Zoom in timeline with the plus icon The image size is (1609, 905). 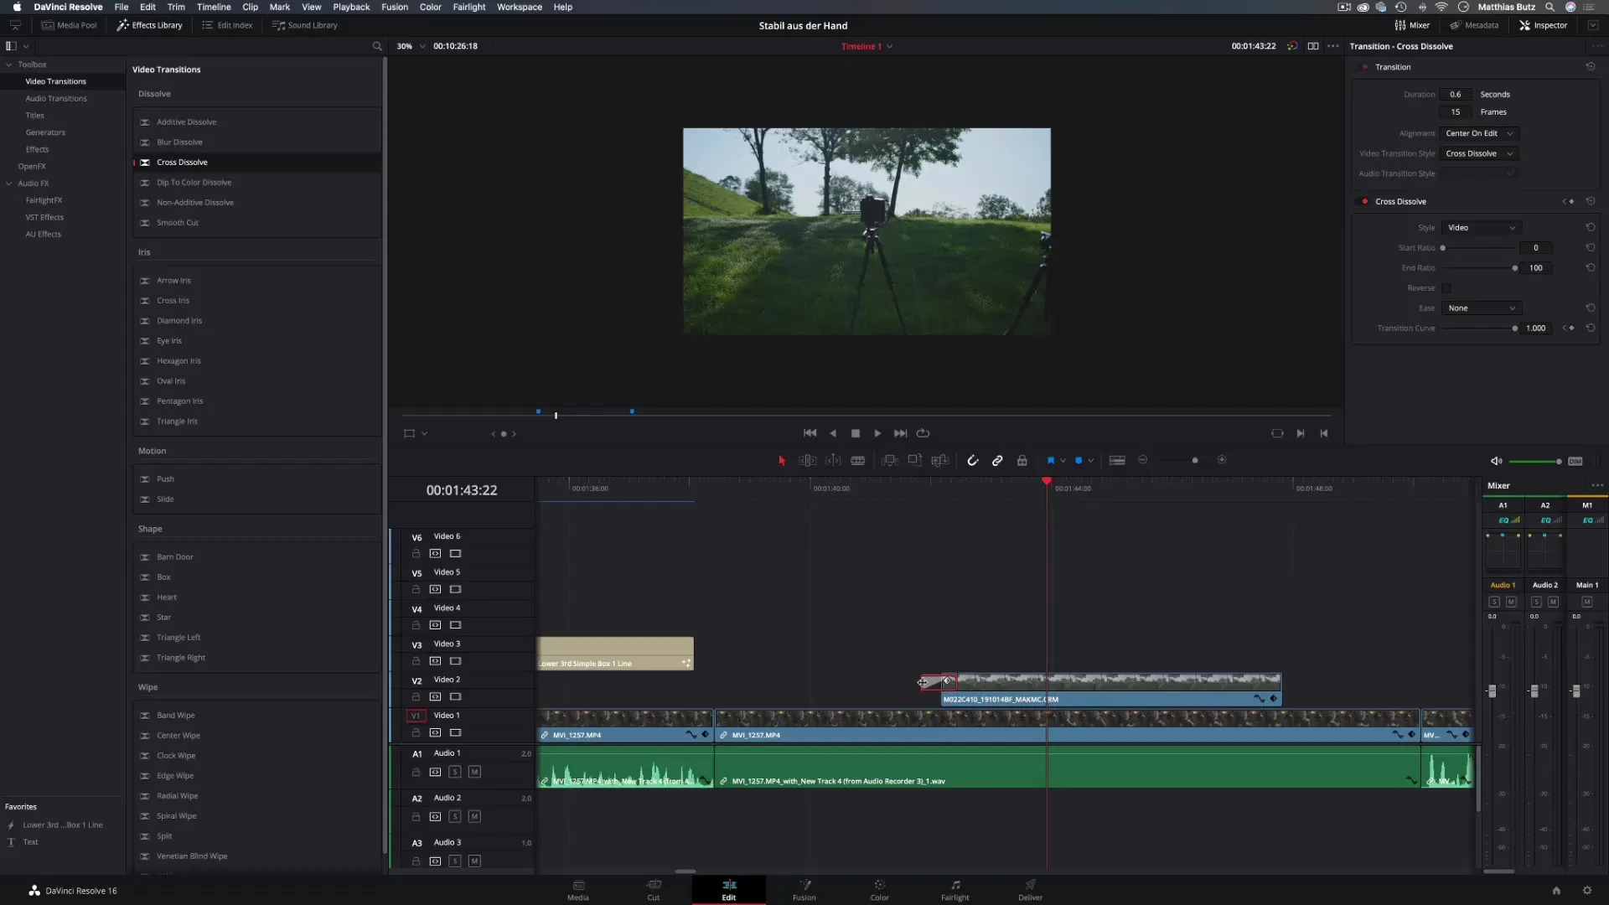click(x=1222, y=460)
